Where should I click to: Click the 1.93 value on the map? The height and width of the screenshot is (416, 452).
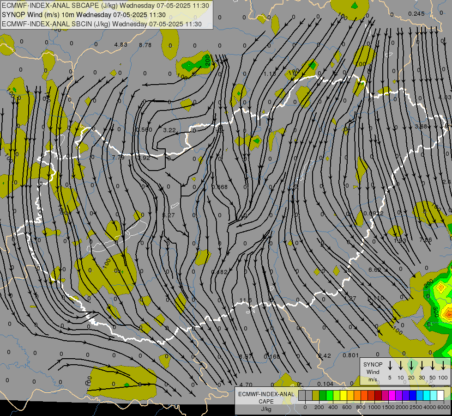point(400,240)
